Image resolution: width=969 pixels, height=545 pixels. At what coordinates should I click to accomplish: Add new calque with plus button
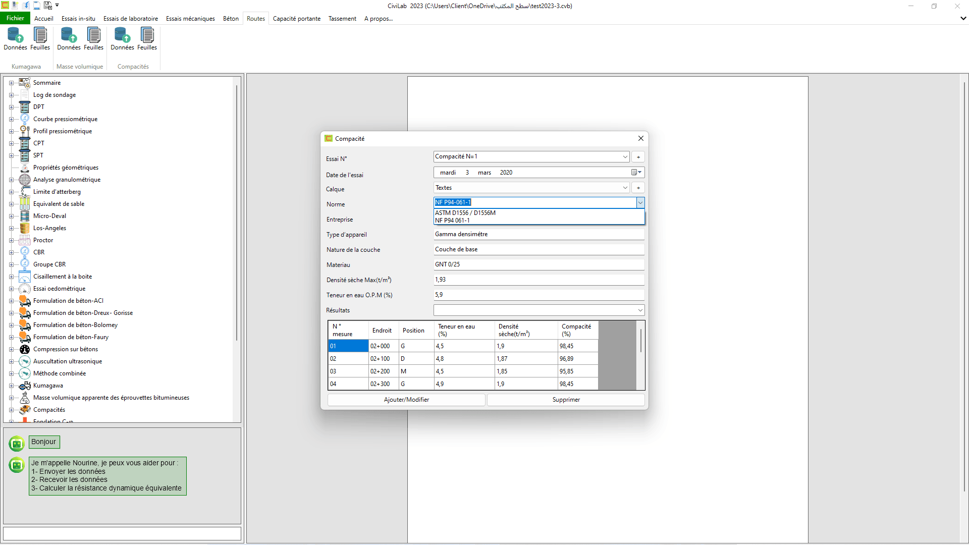(638, 188)
